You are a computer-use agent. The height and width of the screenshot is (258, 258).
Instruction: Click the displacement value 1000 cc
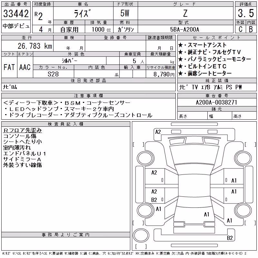pyautogui.click(x=101, y=29)
